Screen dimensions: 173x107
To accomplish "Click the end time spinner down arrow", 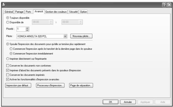I will [80, 23].
